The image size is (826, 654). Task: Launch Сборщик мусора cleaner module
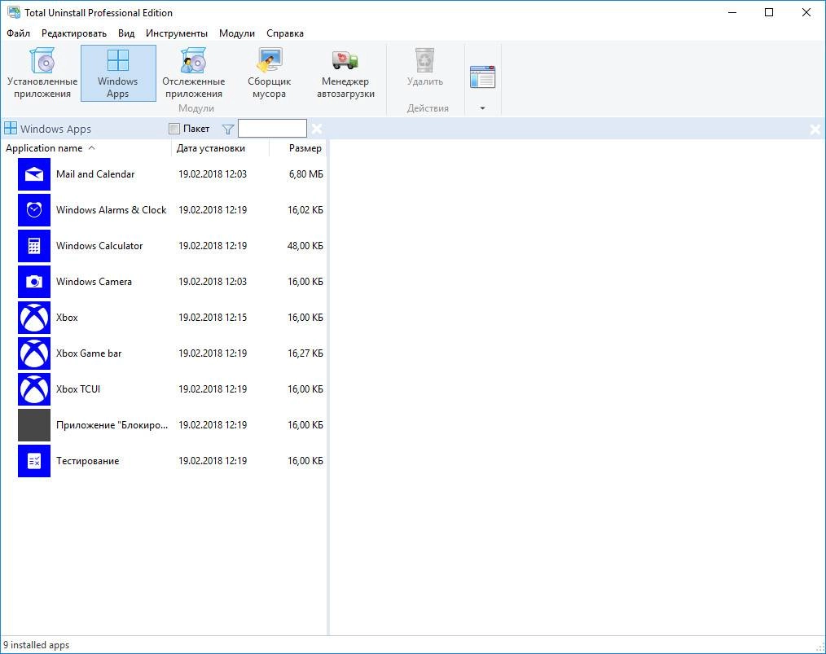(x=269, y=73)
